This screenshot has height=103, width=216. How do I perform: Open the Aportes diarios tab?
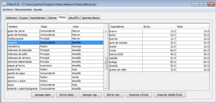coord(91,18)
